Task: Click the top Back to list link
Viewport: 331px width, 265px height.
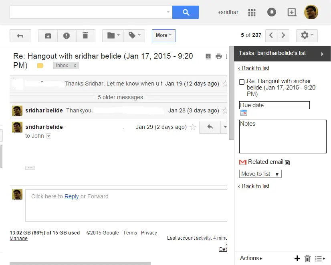Action: tap(254, 68)
